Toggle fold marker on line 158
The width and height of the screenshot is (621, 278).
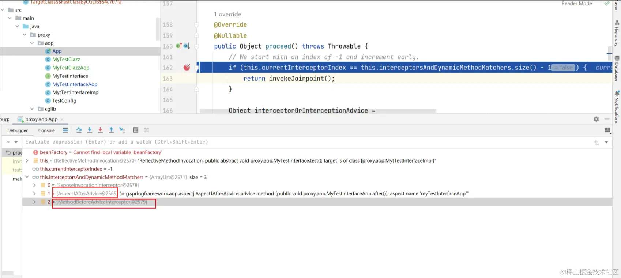coord(196,25)
